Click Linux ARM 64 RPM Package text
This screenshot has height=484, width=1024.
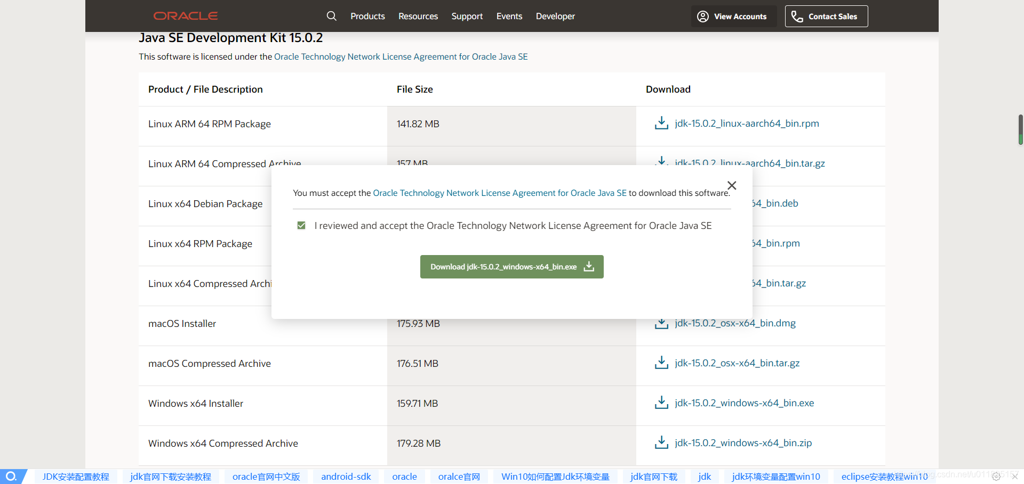[210, 124]
